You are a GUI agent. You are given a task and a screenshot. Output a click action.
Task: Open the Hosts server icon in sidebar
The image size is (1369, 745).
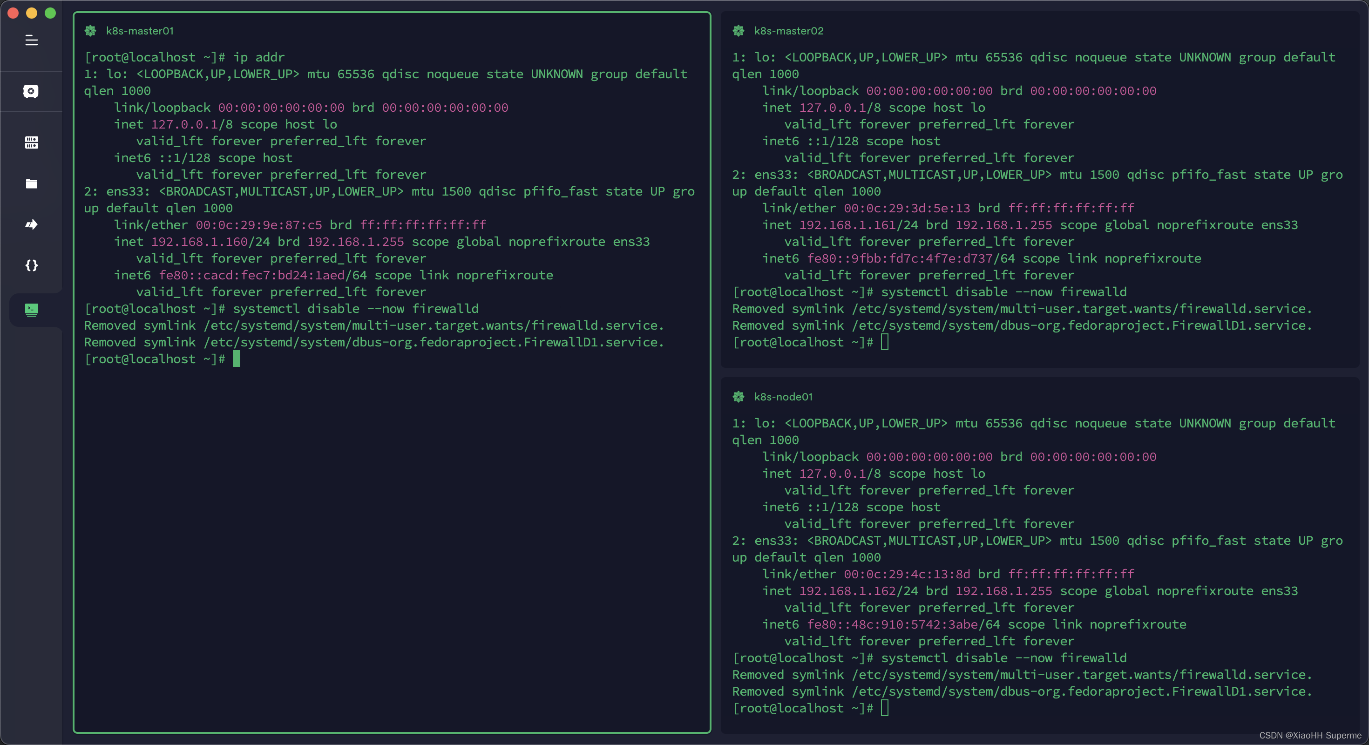(x=31, y=142)
